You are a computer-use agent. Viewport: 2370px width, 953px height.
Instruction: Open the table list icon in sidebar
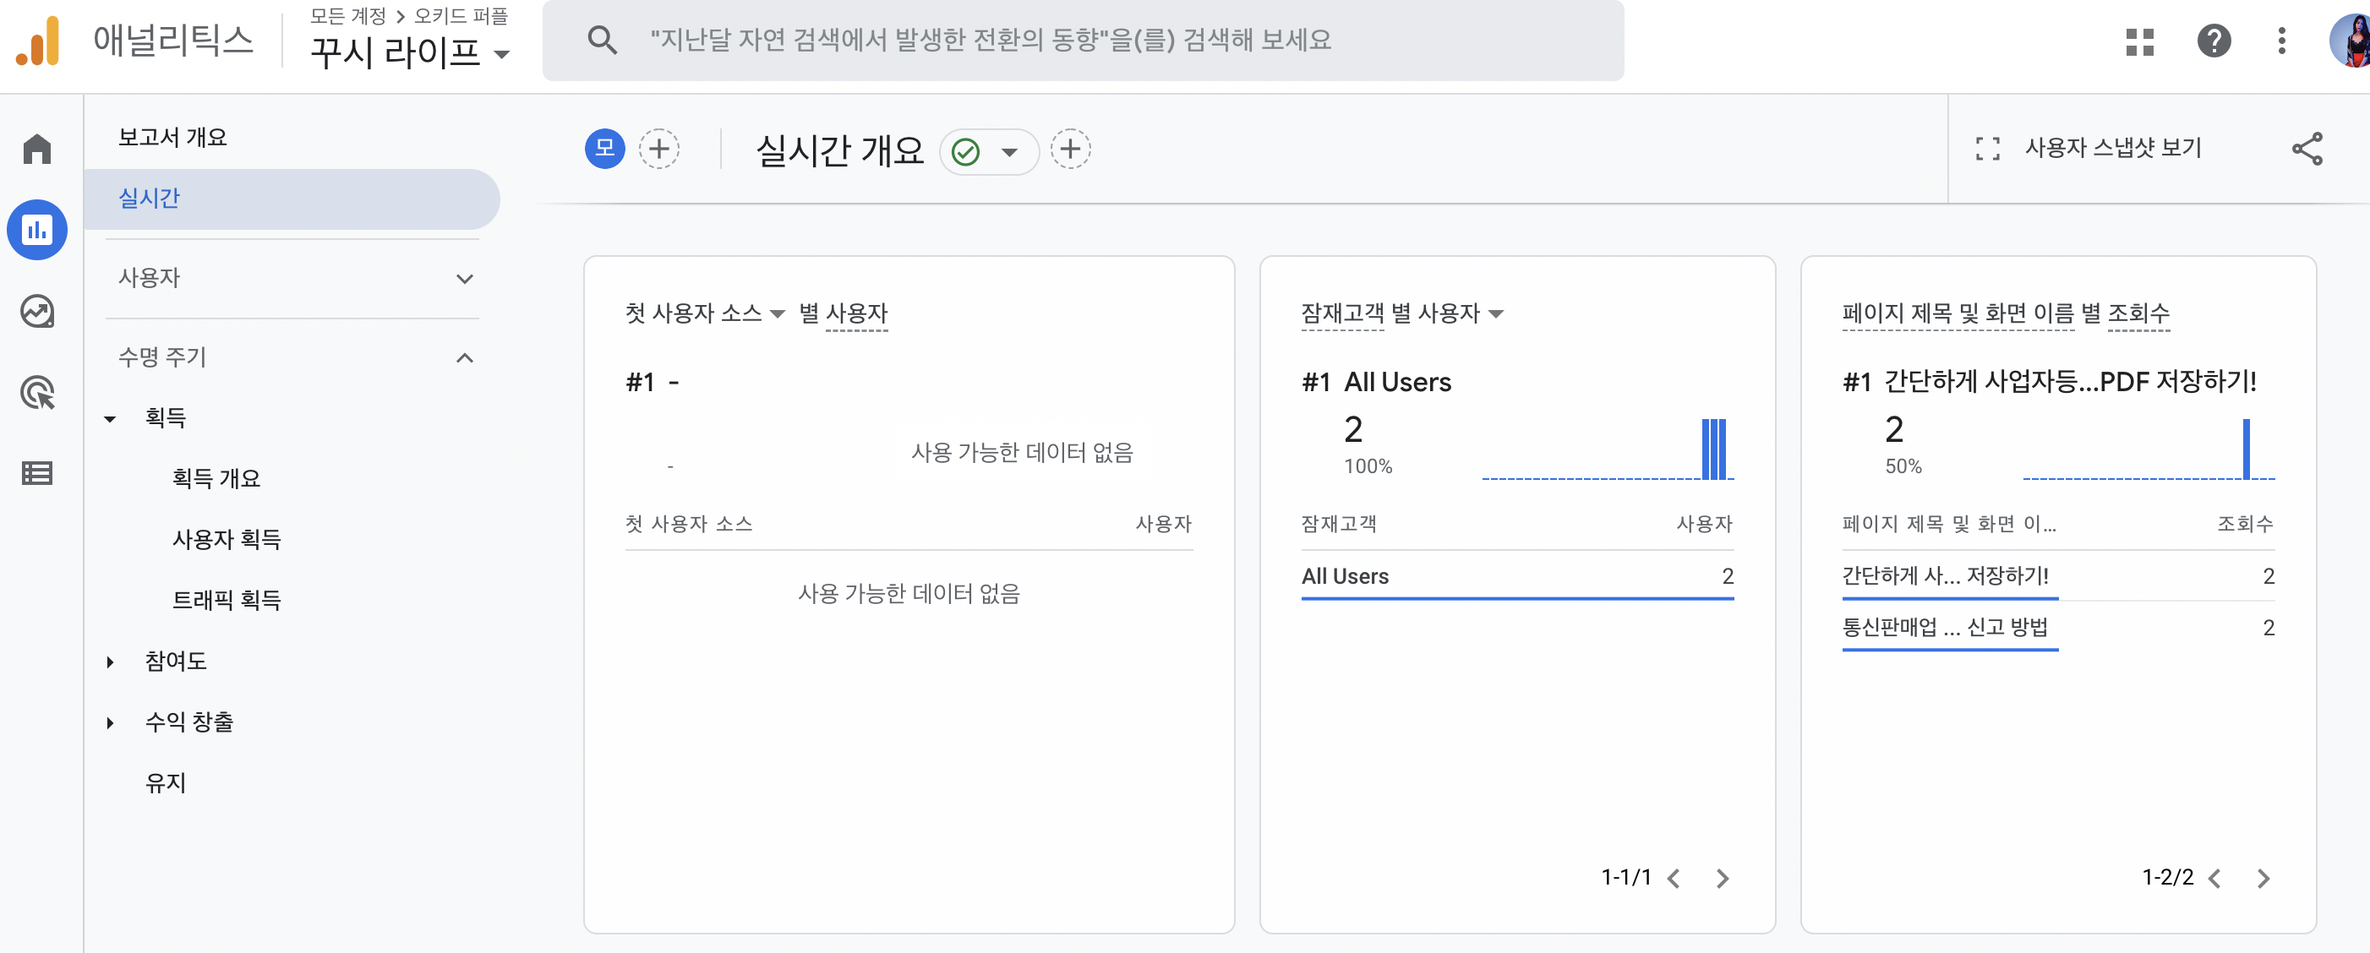tap(37, 474)
